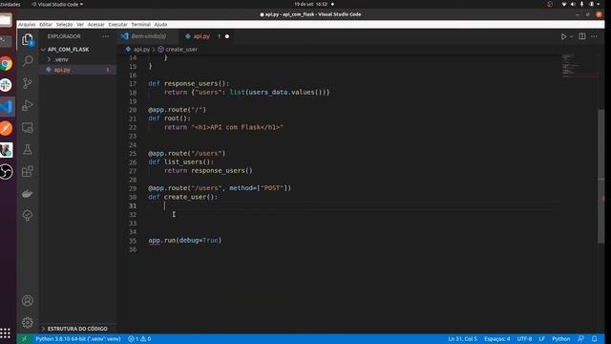611x344 pixels.
Task: Open OBS Studio from the dock
Action: 7,172
